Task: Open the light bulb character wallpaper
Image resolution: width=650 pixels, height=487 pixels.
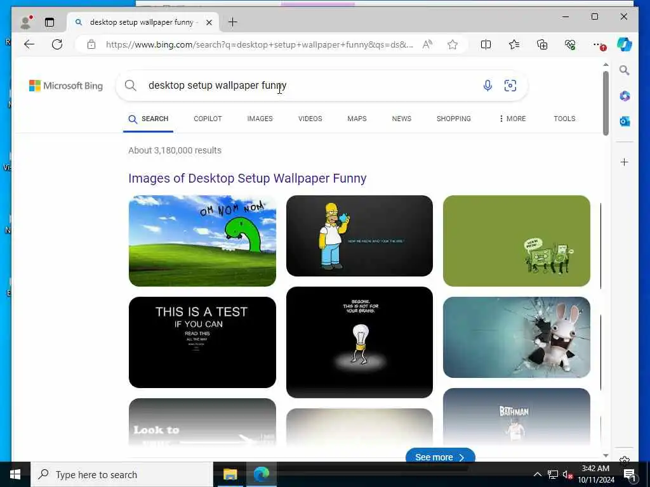Action: [359, 342]
